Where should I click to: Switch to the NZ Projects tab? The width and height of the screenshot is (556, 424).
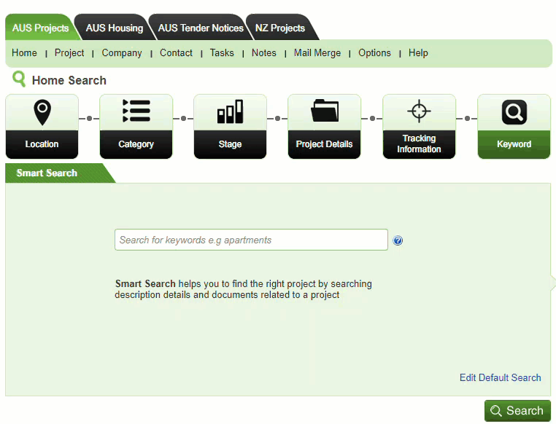pyautogui.click(x=280, y=28)
